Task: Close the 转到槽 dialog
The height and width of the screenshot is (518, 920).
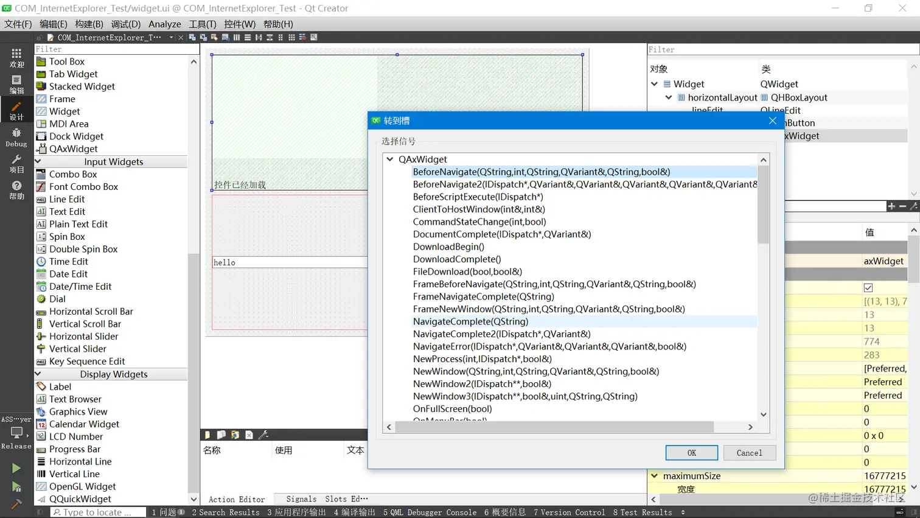Action: point(772,121)
